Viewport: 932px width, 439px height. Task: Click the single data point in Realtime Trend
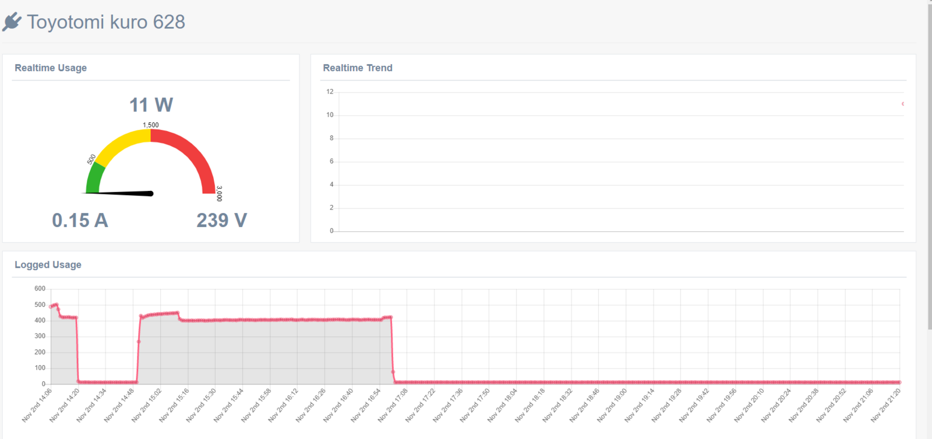(x=903, y=104)
